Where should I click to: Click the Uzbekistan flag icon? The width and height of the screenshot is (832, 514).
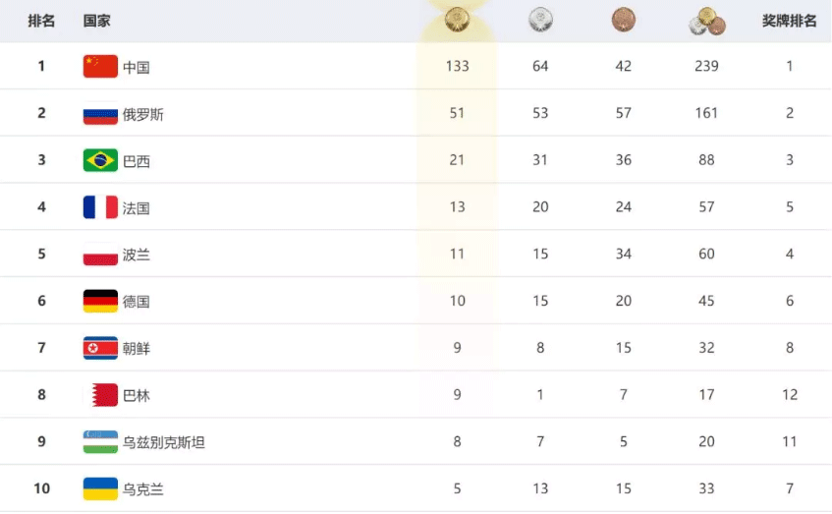coord(100,441)
